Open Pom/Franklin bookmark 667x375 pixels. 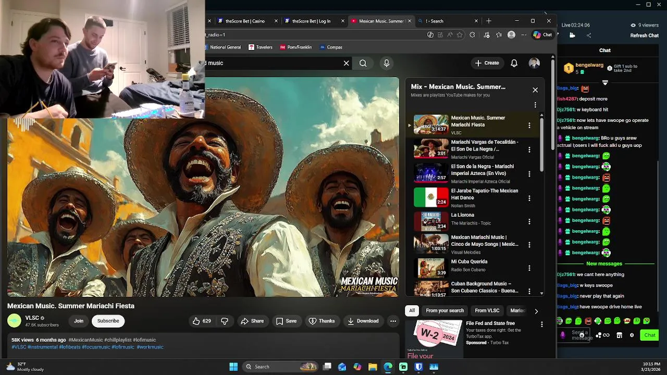296,47
